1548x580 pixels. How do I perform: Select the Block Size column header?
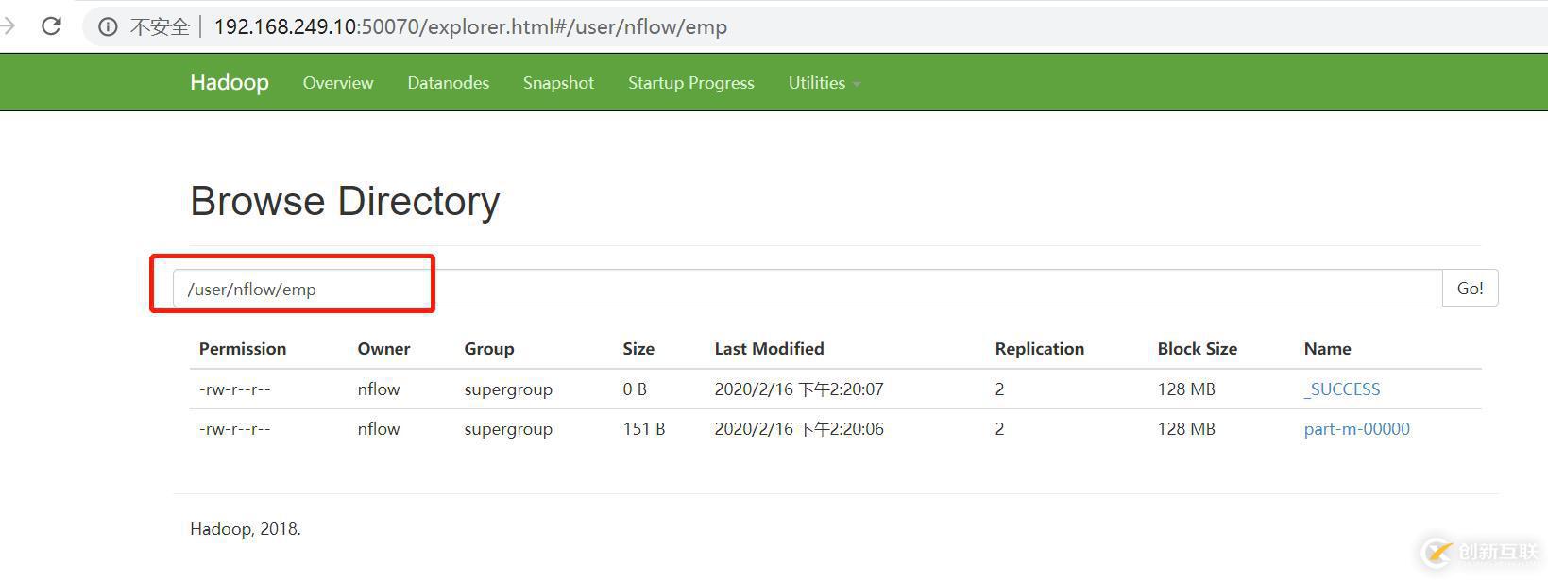[1197, 349]
